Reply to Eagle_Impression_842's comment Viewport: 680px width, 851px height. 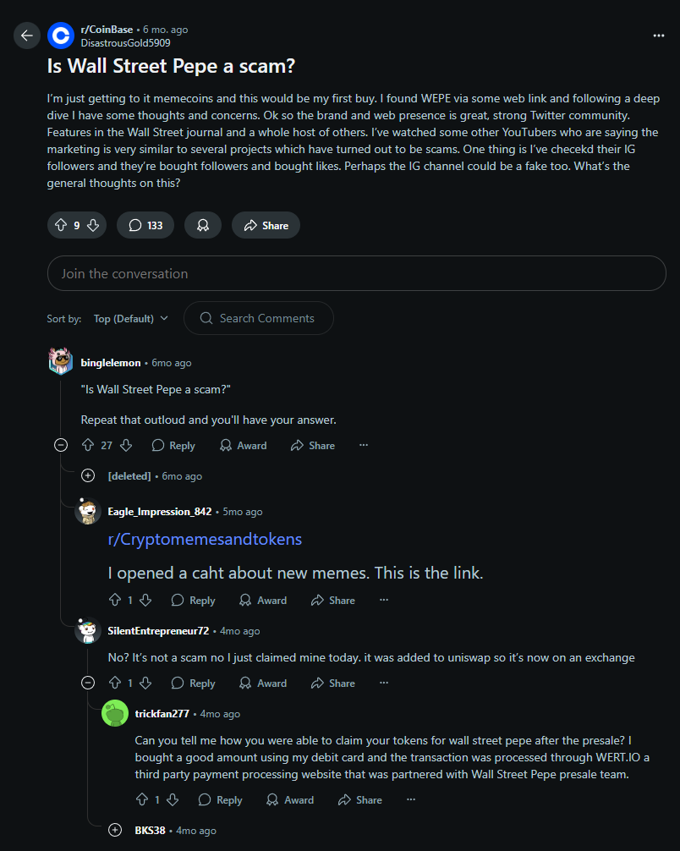(193, 600)
